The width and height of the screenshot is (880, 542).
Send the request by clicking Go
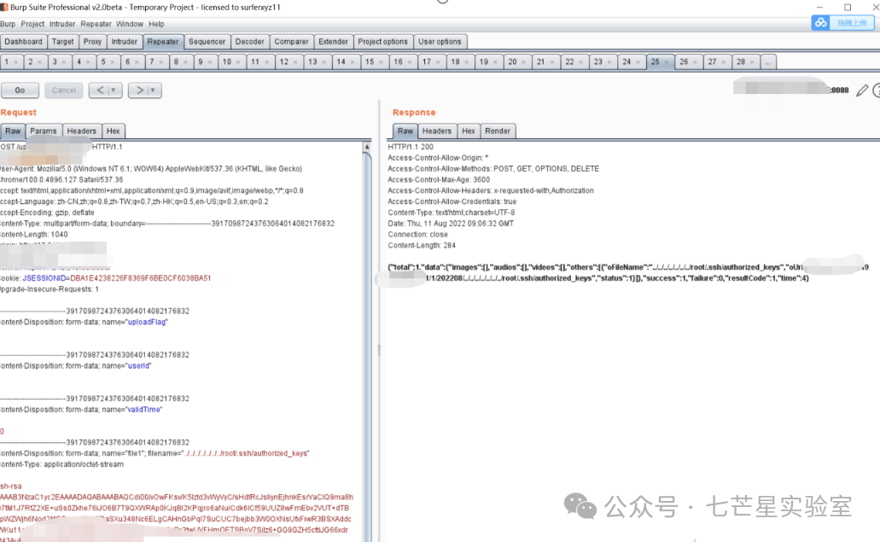[x=20, y=90]
